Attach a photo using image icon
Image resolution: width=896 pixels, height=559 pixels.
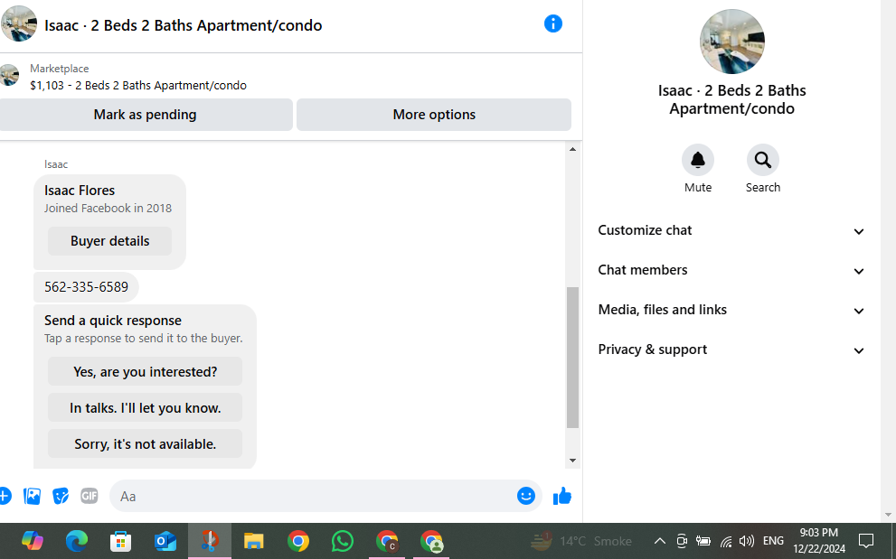(x=32, y=496)
